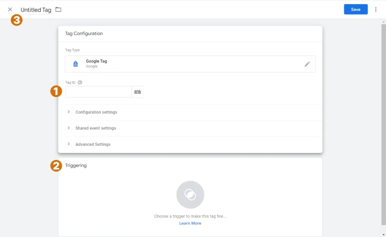The width and height of the screenshot is (386, 237).
Task: Click the scrollbar down arrow
Action: pos(383,235)
